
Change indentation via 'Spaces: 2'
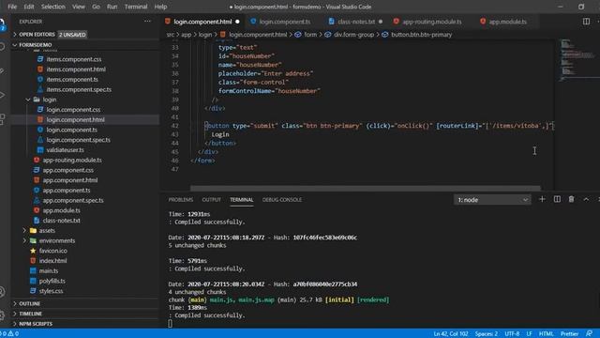[x=487, y=334]
